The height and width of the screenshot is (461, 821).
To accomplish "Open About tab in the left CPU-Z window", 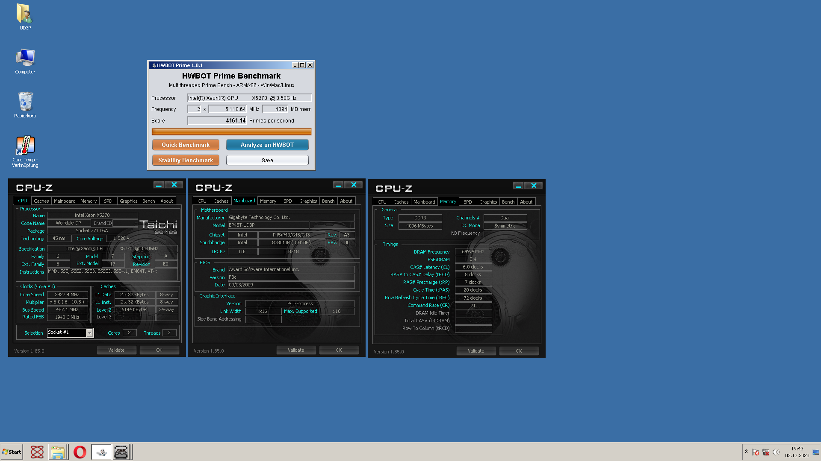I will point(167,201).
